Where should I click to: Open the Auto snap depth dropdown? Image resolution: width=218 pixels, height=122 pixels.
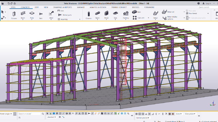(179, 114)
